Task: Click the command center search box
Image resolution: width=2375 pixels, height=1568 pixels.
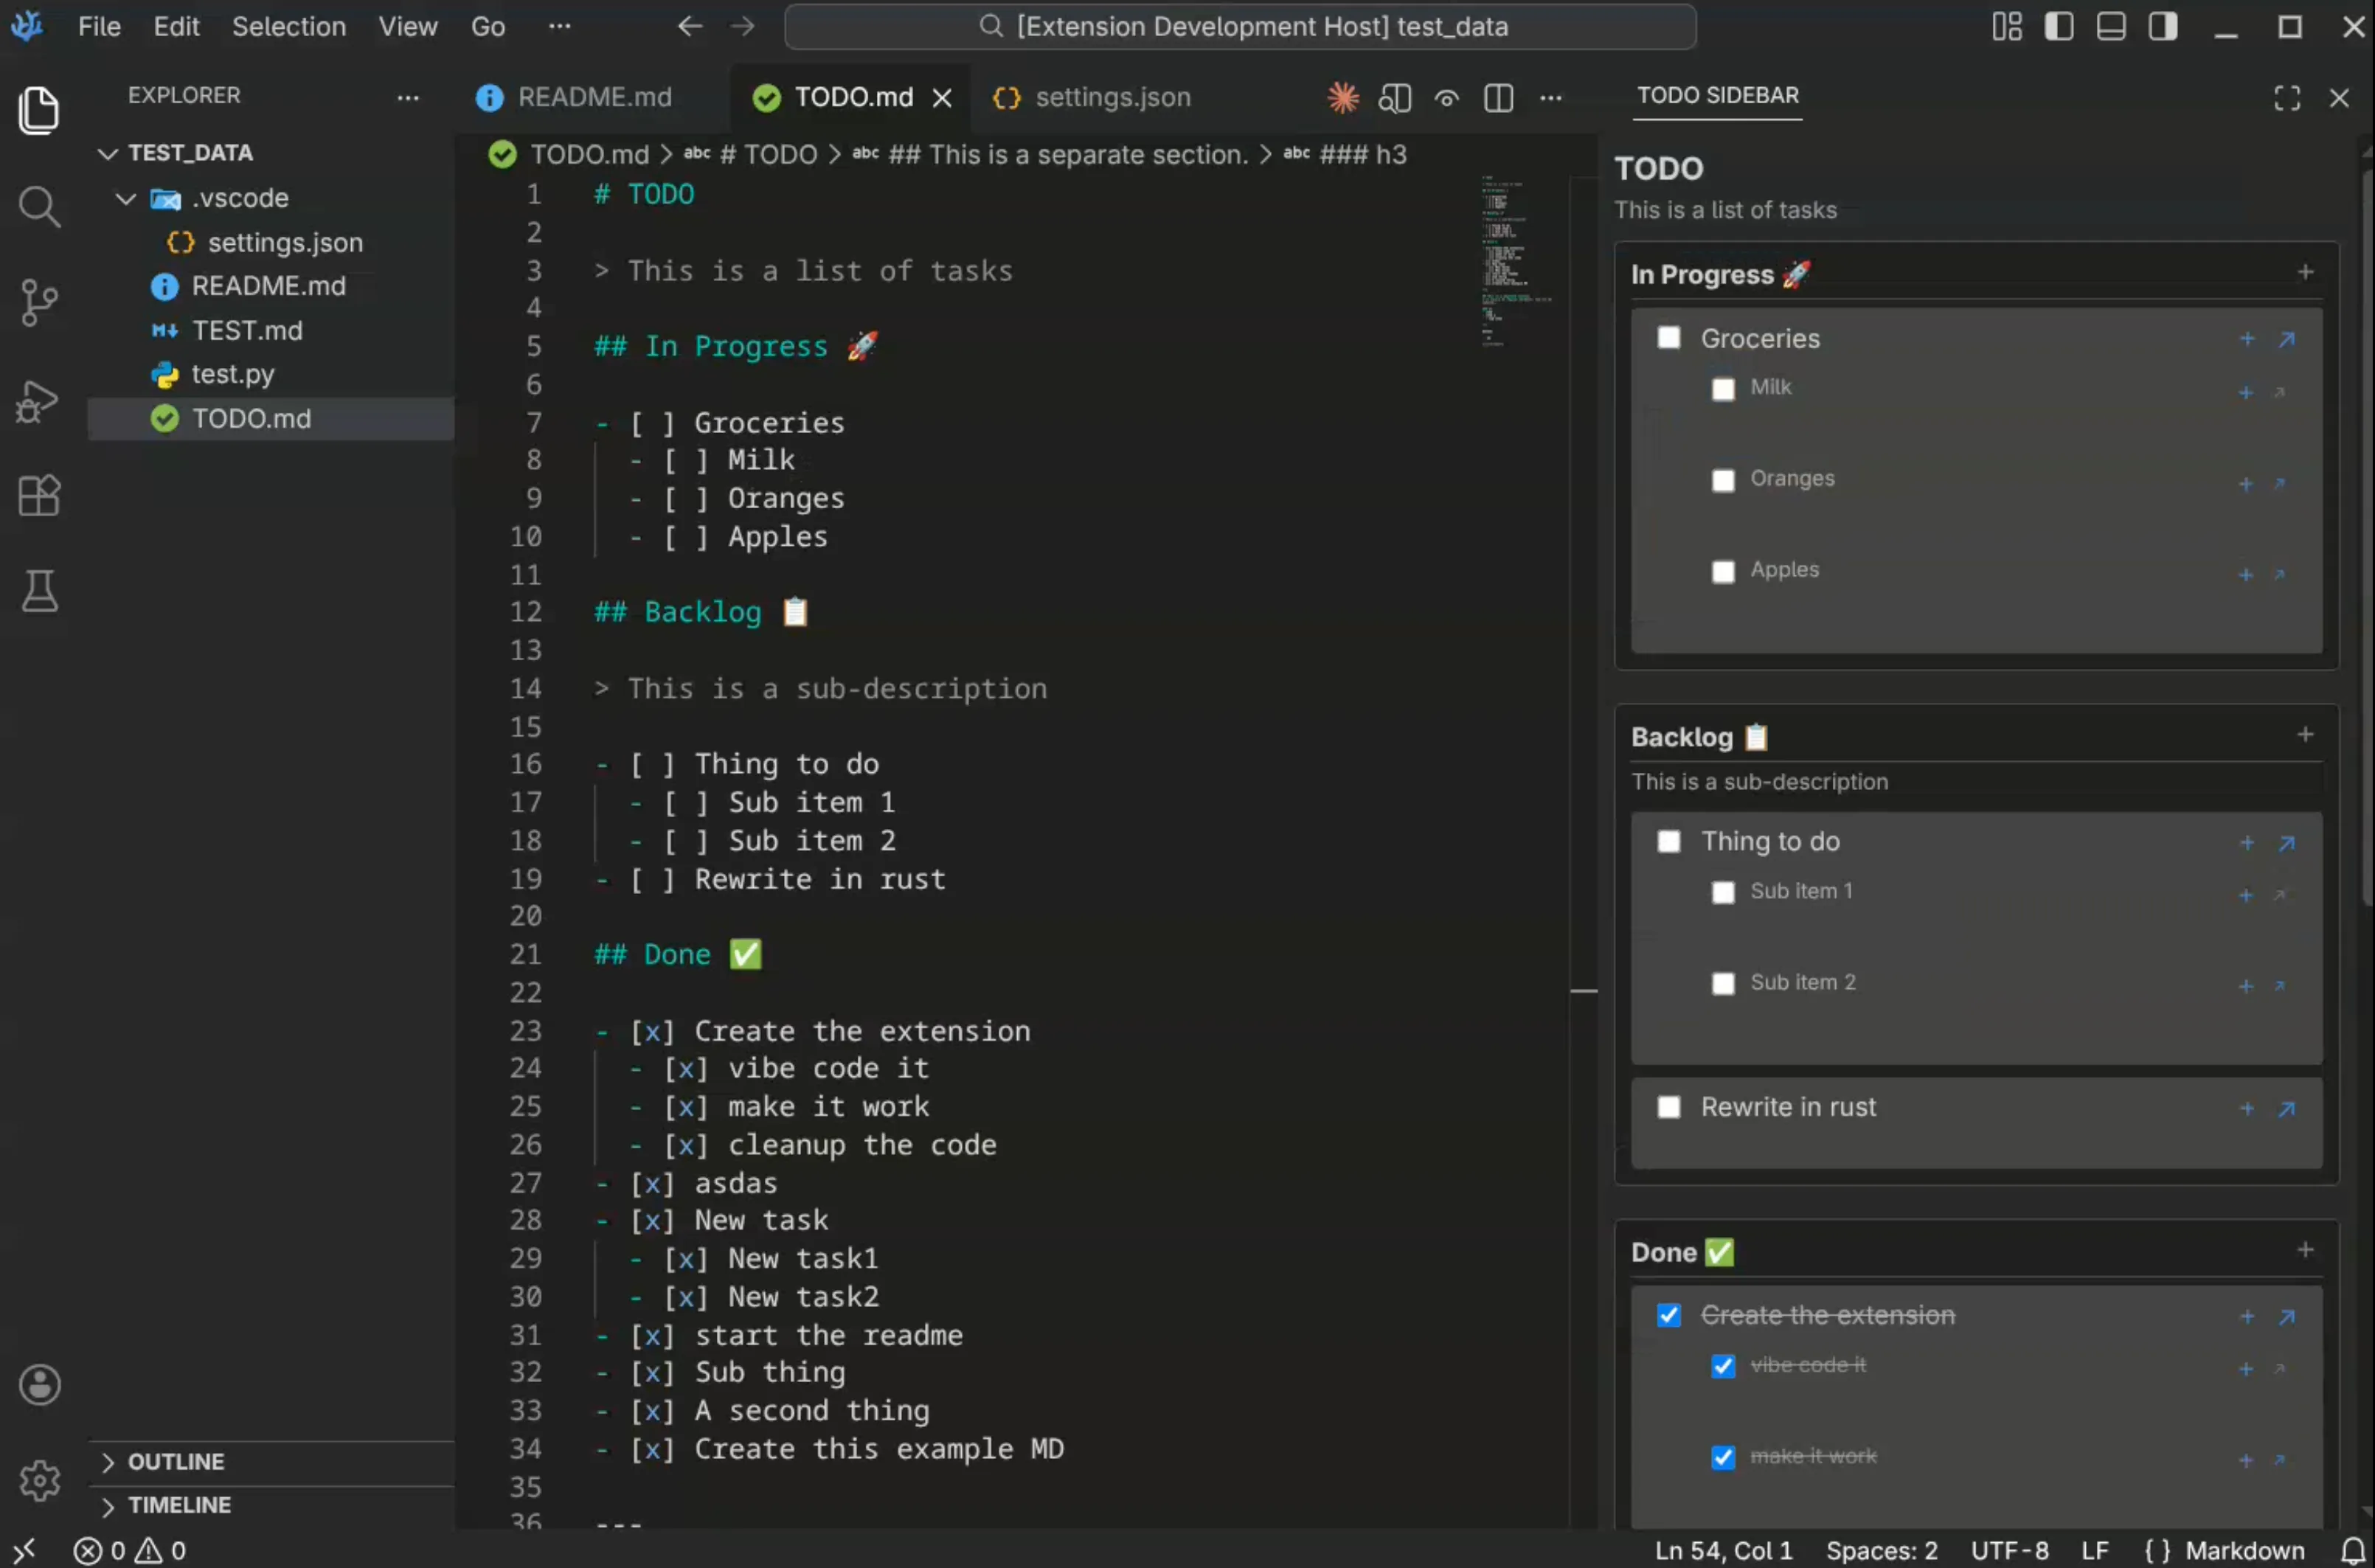Action: click(x=1240, y=27)
